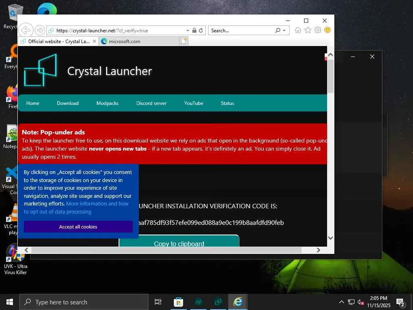Click the smiley feedback icon
The image size is (413, 310).
[x=327, y=30]
